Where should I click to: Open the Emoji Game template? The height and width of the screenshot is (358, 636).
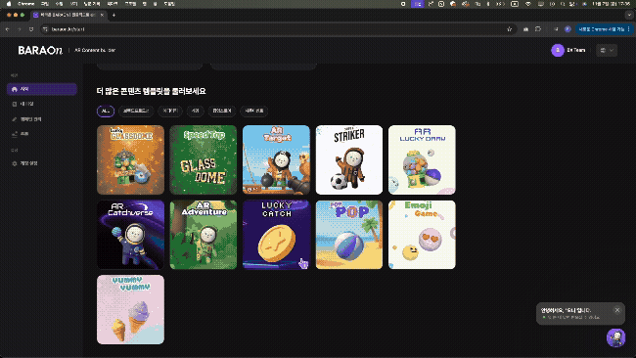[422, 235]
